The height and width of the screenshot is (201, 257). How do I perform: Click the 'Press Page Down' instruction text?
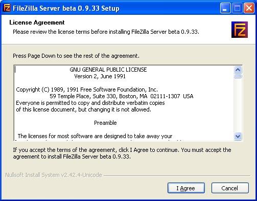(x=76, y=56)
